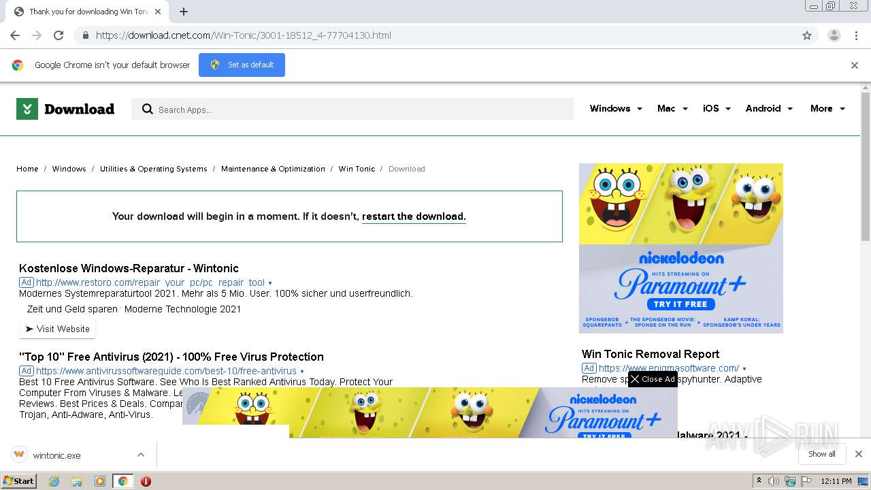Click the green CNET Download logo icon
Image resolution: width=871 pixels, height=490 pixels.
pyautogui.click(x=27, y=109)
